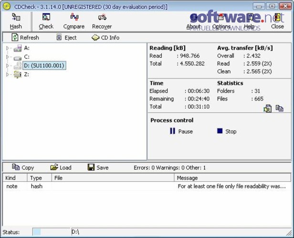This screenshot has height=238, width=294.
Task: Select the Z: network drive
Action: pyautogui.click(x=26, y=74)
